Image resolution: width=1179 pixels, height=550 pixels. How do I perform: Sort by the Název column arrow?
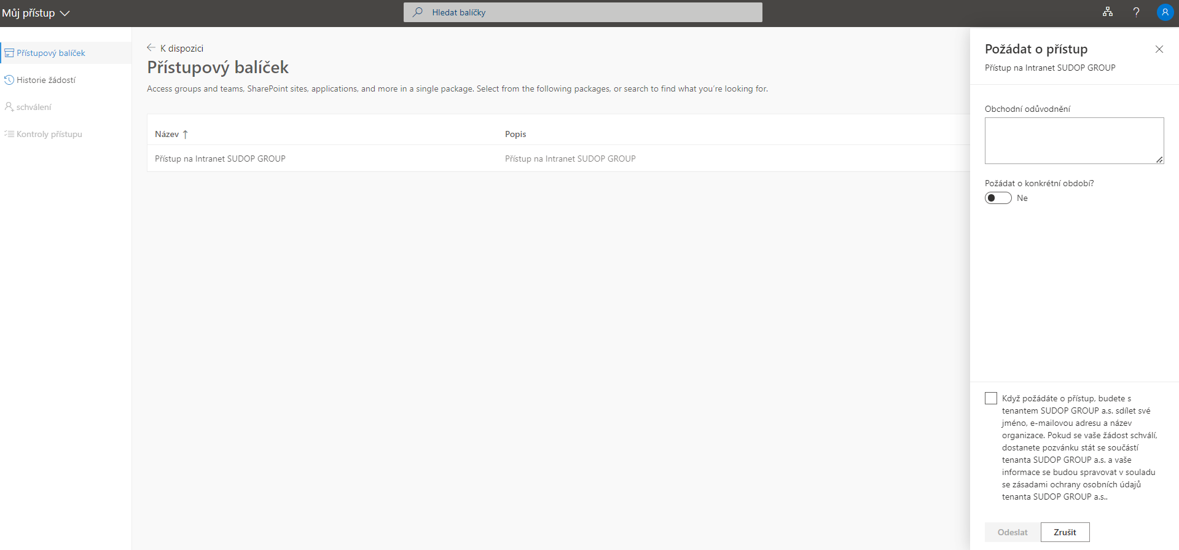pos(185,134)
